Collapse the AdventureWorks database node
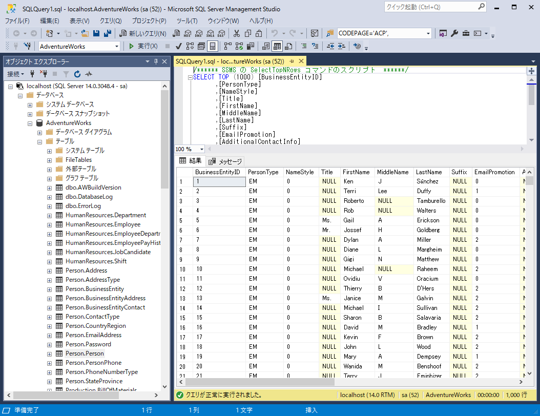Viewport: 540px width, 416px height. (30, 123)
